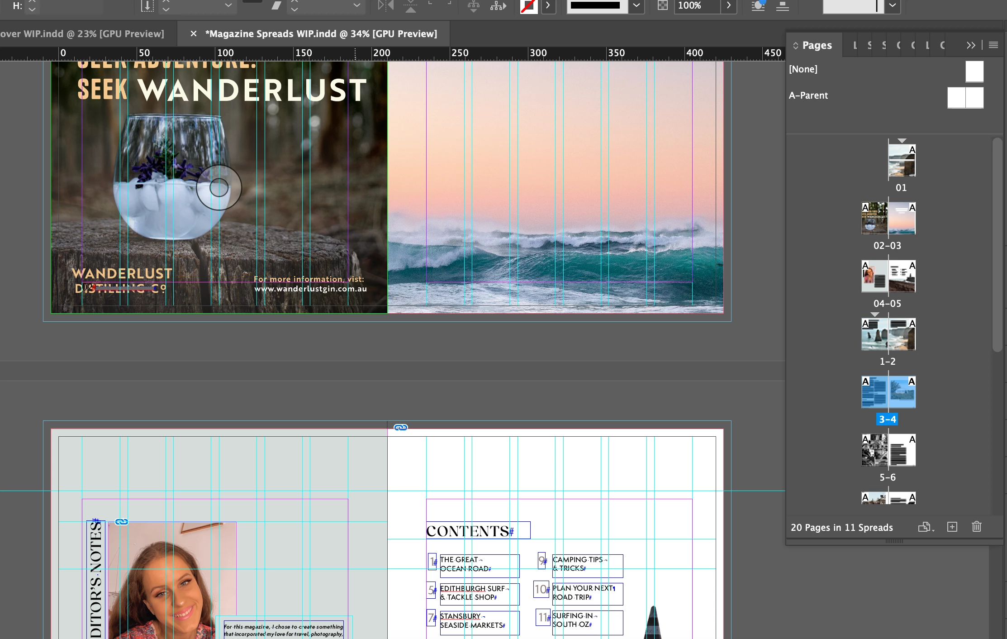Open the Pages panel hamburger menu
This screenshot has width=1007, height=639.
pos(993,45)
